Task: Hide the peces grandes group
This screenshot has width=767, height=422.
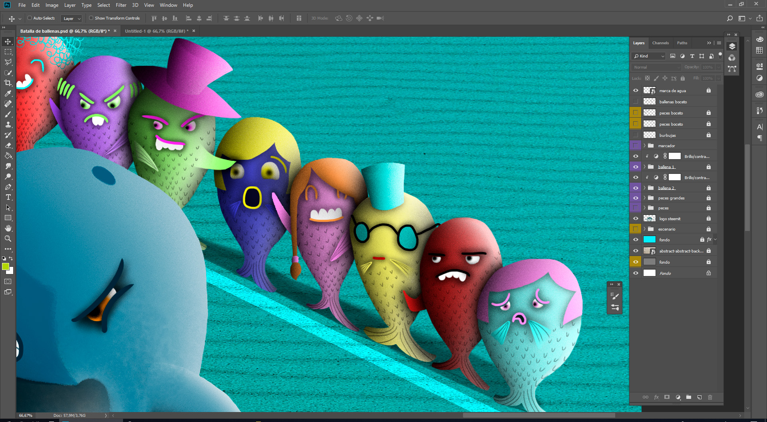Action: pos(636,198)
